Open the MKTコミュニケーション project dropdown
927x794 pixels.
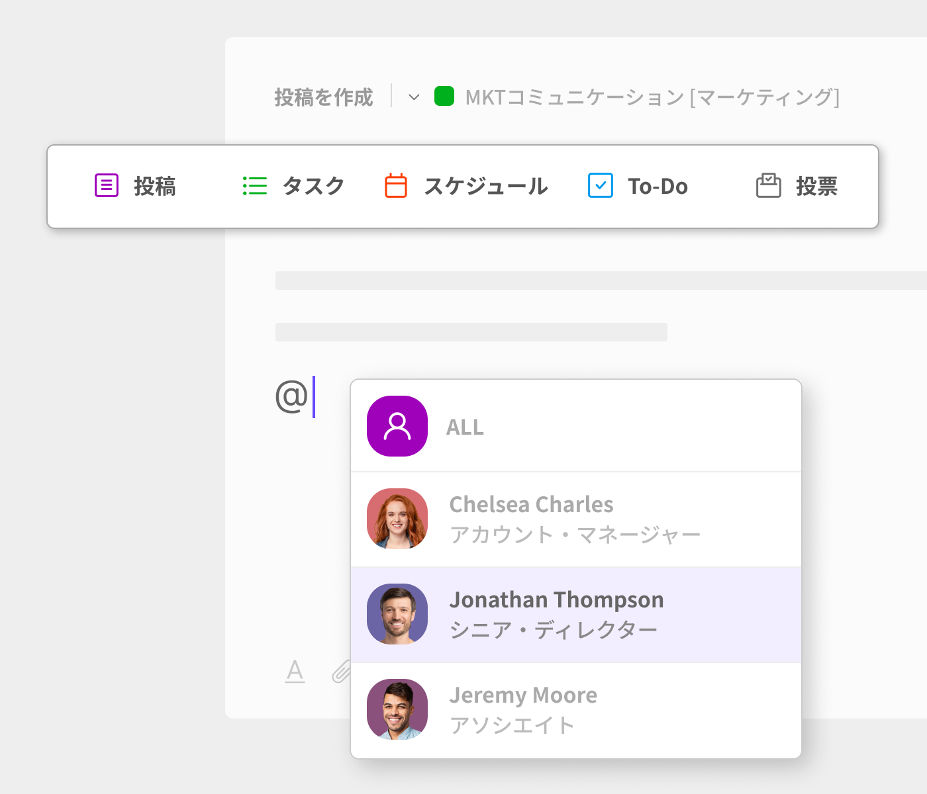[x=652, y=97]
